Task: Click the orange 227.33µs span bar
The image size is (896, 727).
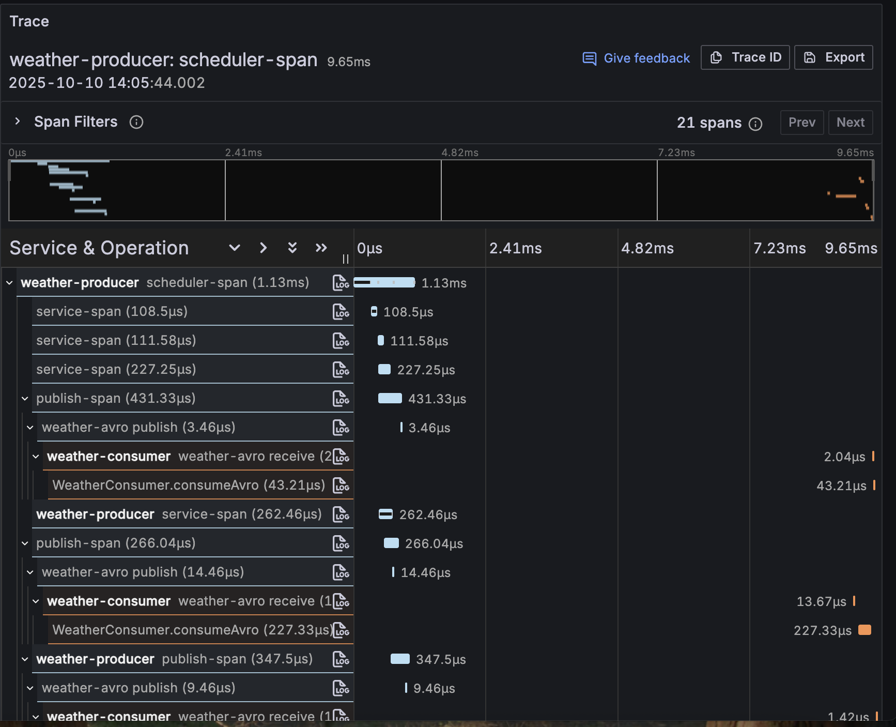Action: 864,630
